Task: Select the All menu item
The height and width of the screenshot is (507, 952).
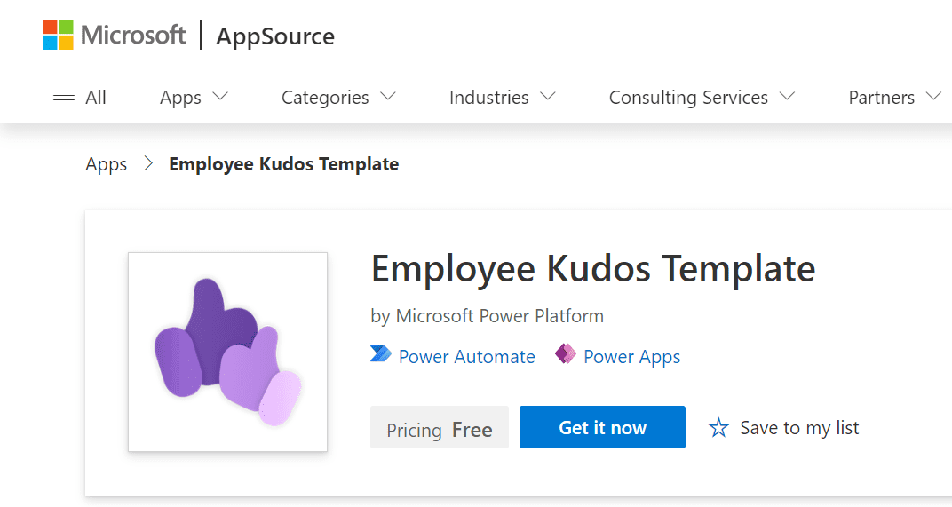Action: (95, 97)
